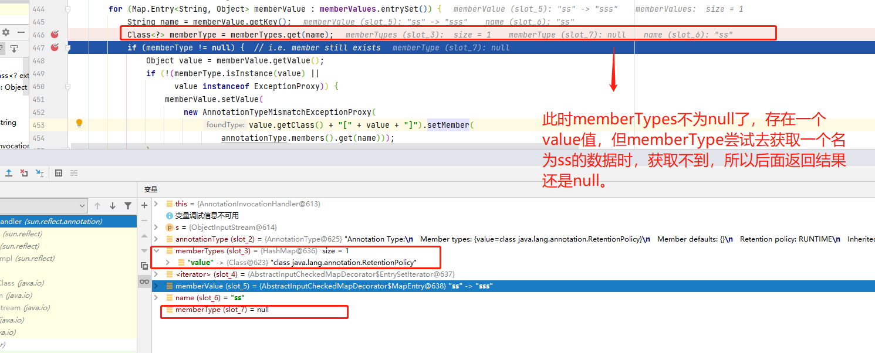Expand the 'this' variable node
Screen dimensions: 875x353
point(156,204)
